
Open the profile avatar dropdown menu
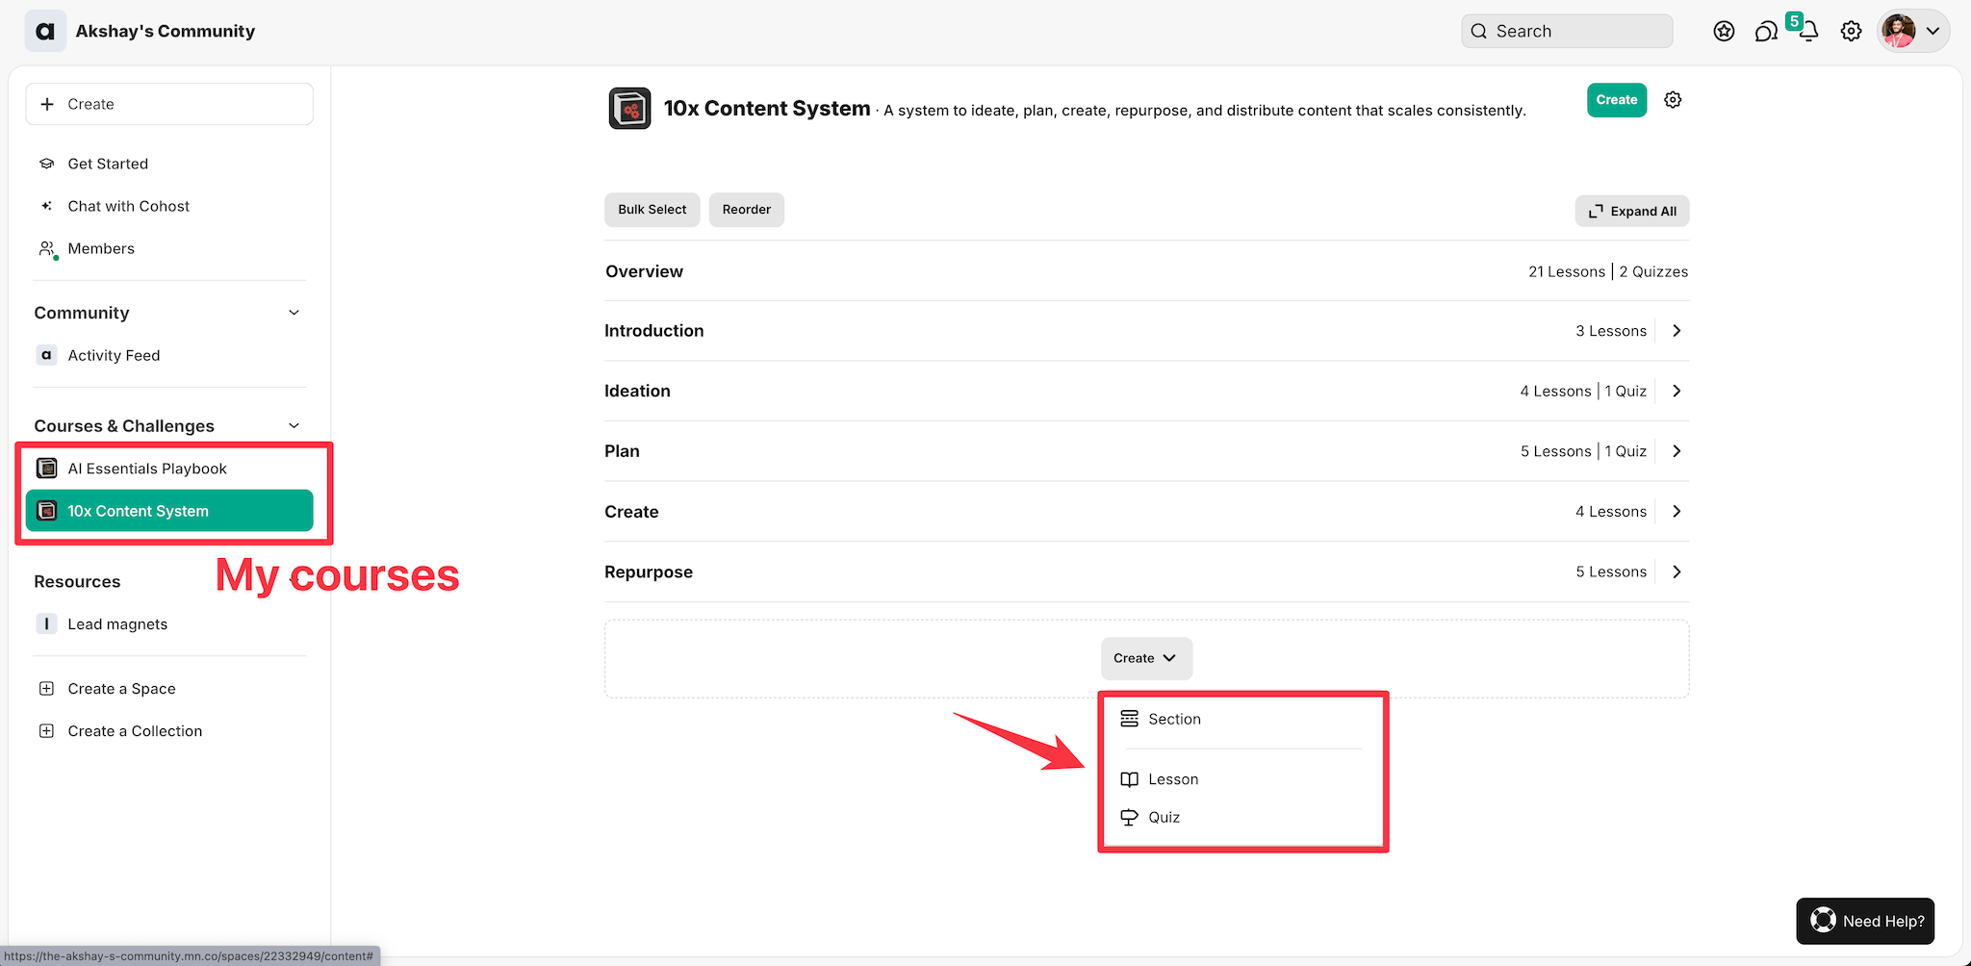(1912, 31)
